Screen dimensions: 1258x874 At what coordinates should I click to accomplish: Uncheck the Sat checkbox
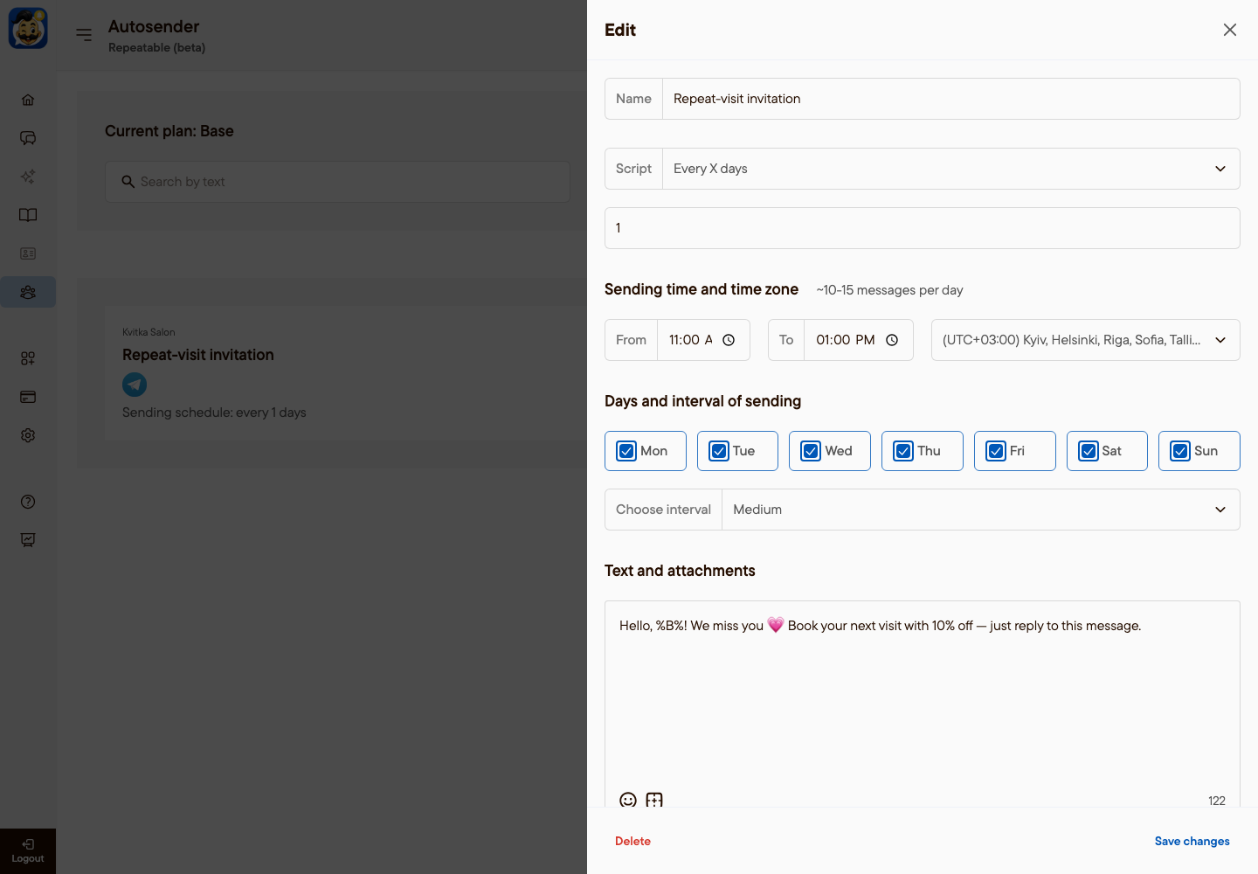point(1089,451)
